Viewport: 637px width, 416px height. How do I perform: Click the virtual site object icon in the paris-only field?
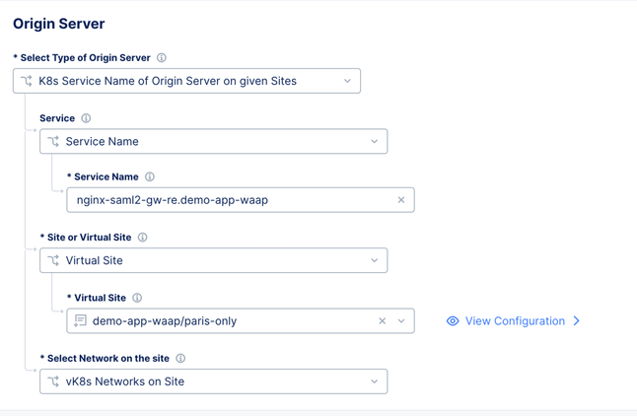point(81,321)
